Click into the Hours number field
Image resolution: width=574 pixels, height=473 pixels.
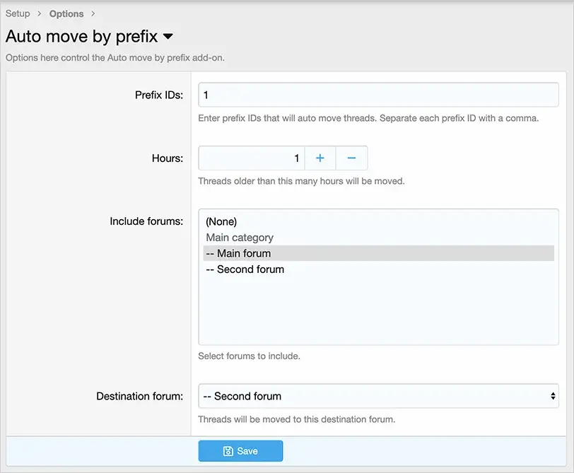[251, 158]
